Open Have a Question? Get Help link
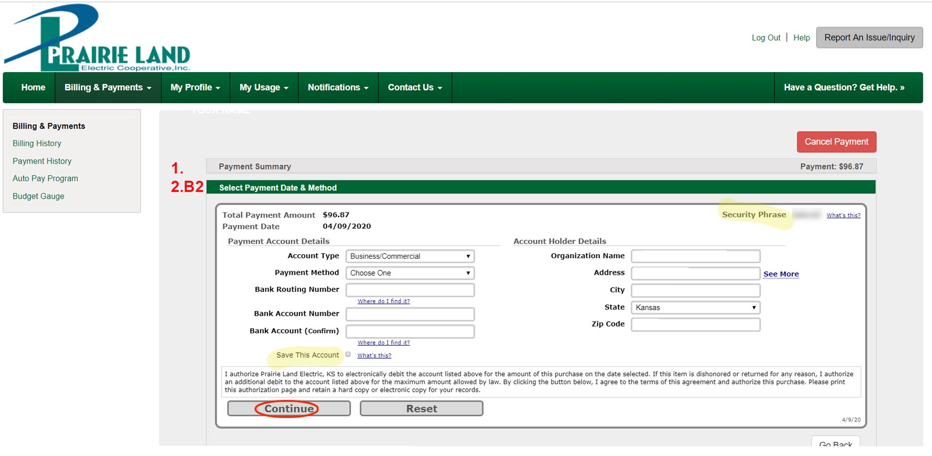This screenshot has width=932, height=456. tap(844, 88)
